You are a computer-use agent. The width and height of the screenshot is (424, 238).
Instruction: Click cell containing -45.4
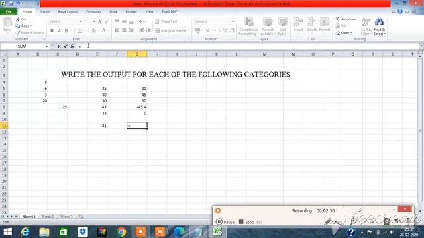pos(137,107)
